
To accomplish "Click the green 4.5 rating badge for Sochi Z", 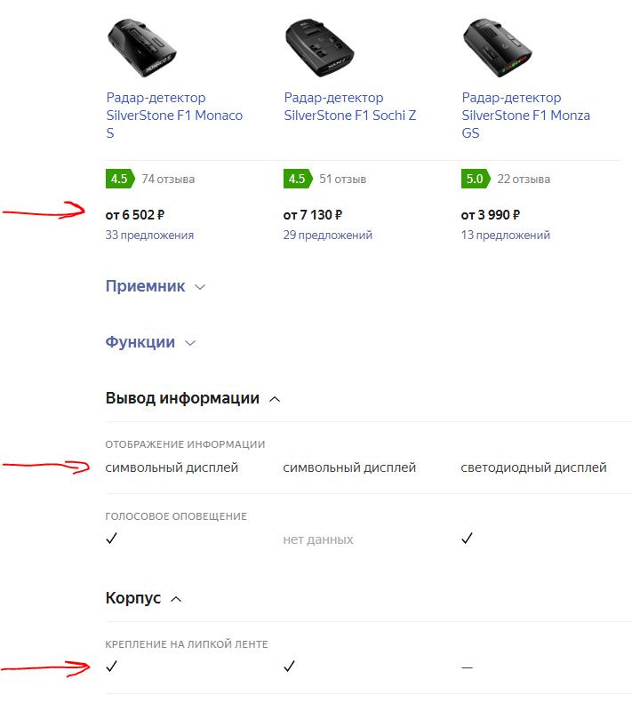I will click(297, 179).
